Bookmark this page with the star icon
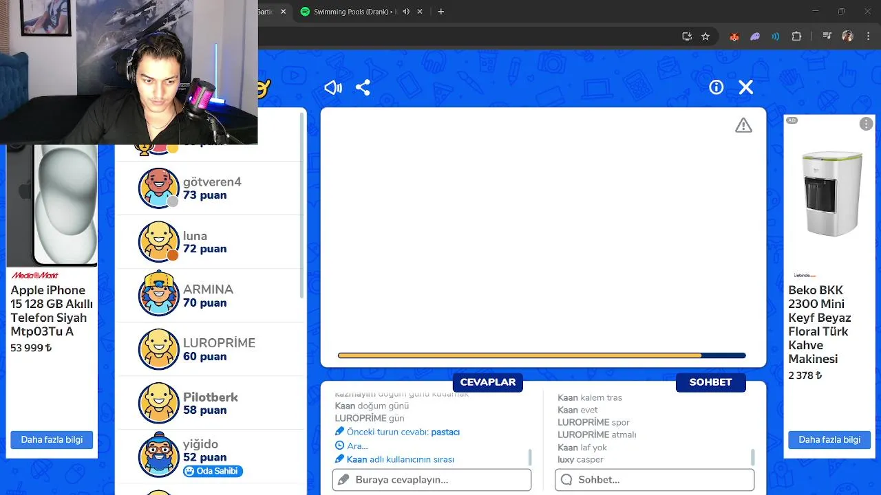This screenshot has width=881, height=495. click(705, 36)
